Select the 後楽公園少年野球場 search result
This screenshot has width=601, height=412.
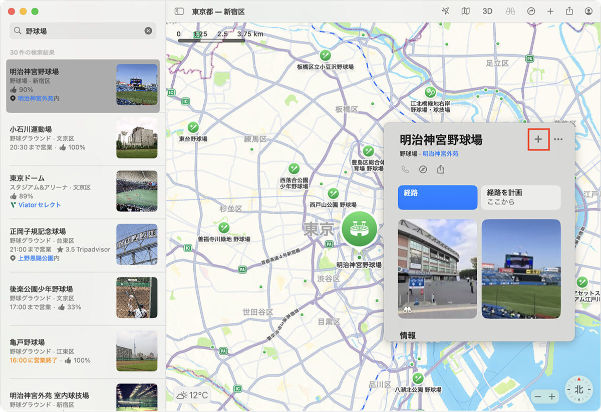coord(83,298)
